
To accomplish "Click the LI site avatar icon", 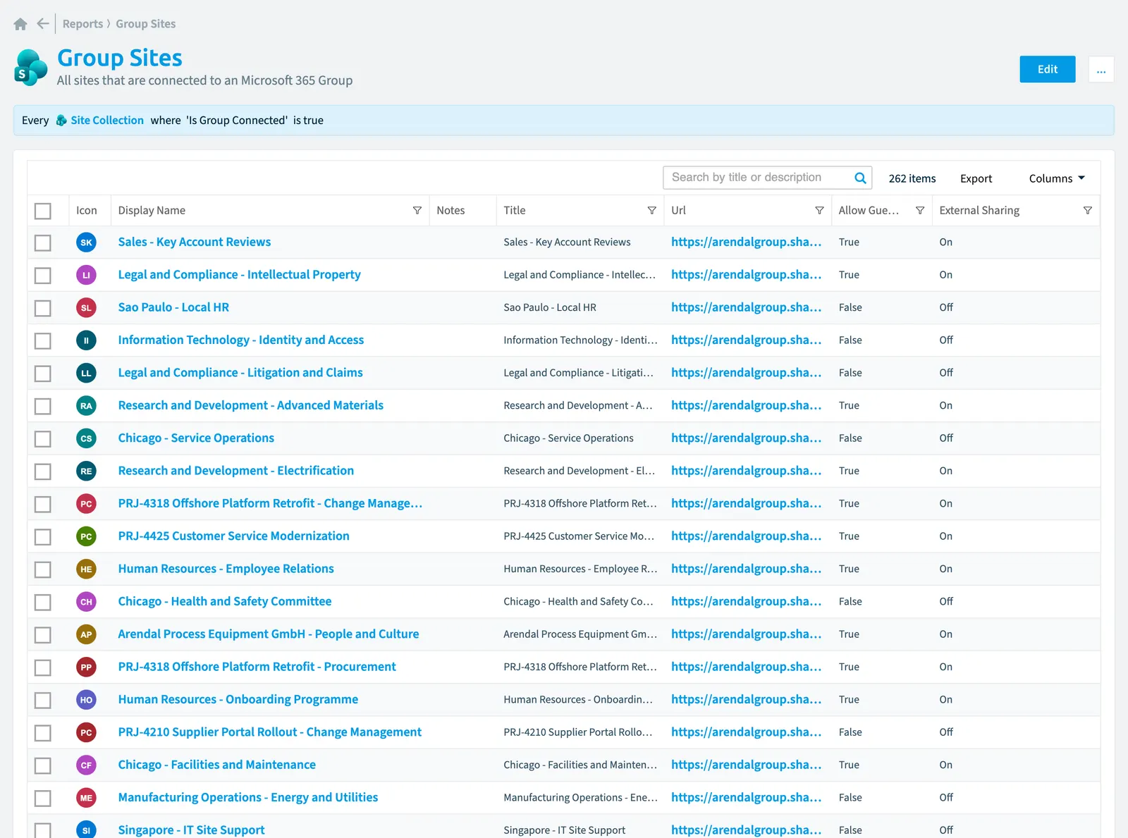I will coord(86,275).
